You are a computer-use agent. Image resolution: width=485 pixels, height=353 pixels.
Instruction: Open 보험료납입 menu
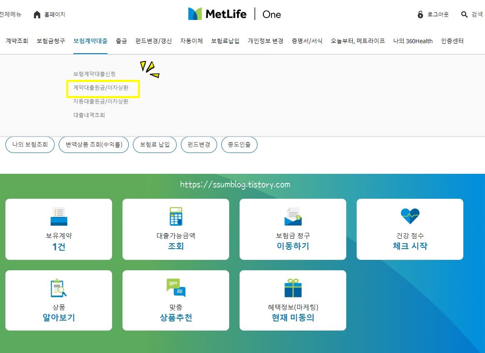[x=225, y=41]
